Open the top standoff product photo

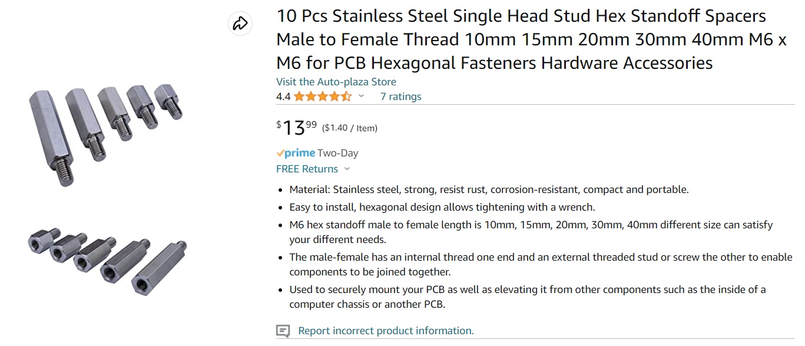coord(106,134)
